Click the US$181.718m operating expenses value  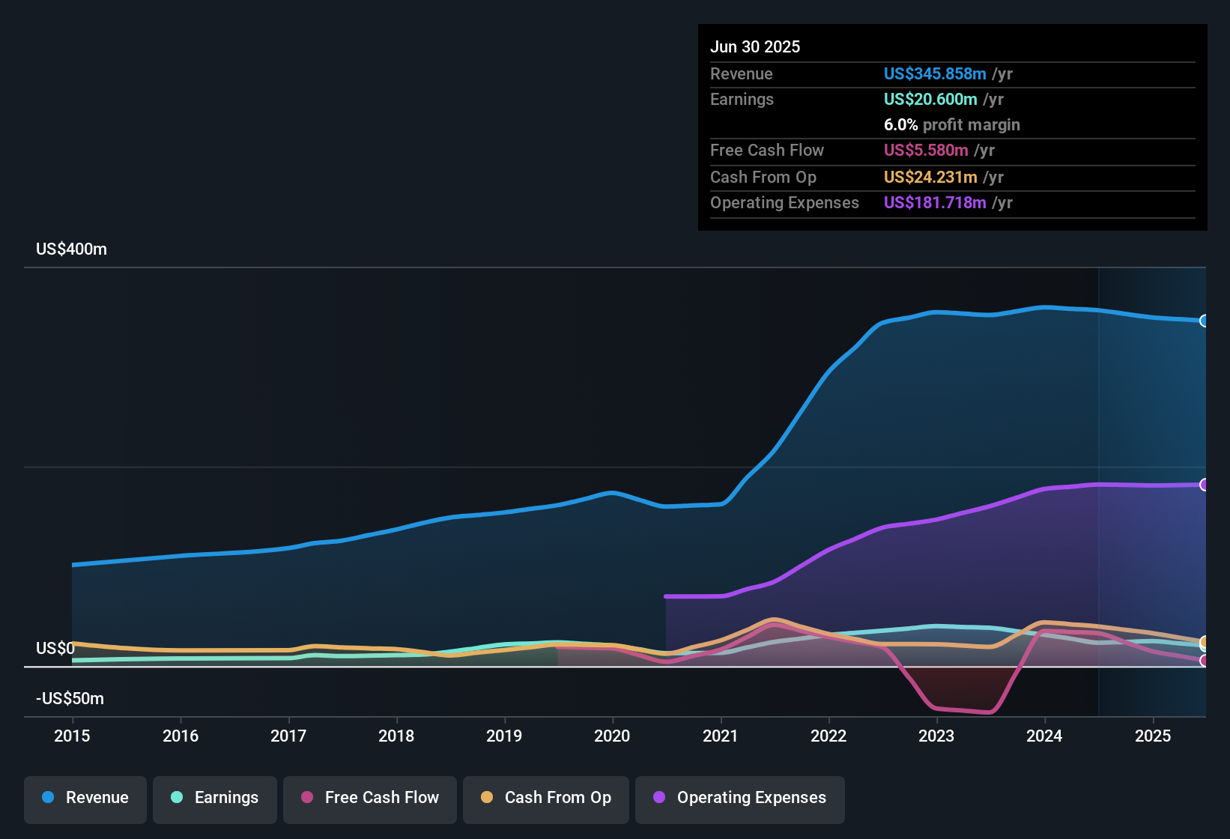[935, 202]
